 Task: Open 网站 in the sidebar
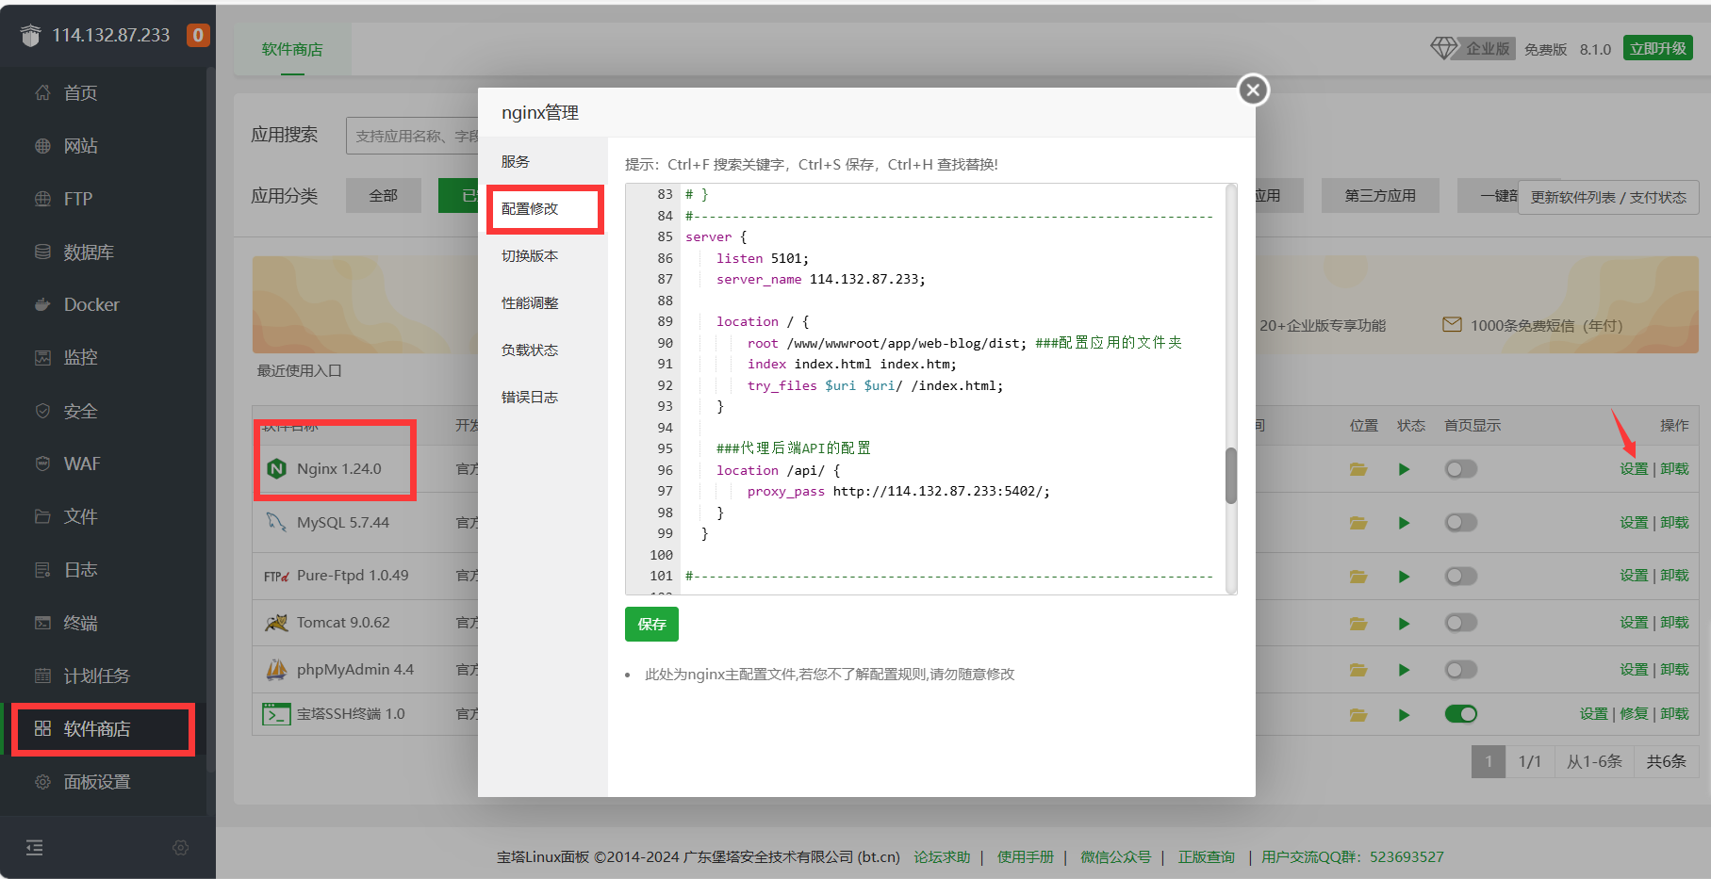[80, 146]
